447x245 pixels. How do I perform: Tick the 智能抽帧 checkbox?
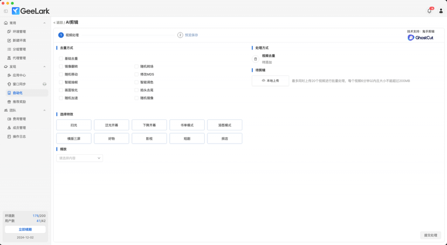[x=61, y=82]
